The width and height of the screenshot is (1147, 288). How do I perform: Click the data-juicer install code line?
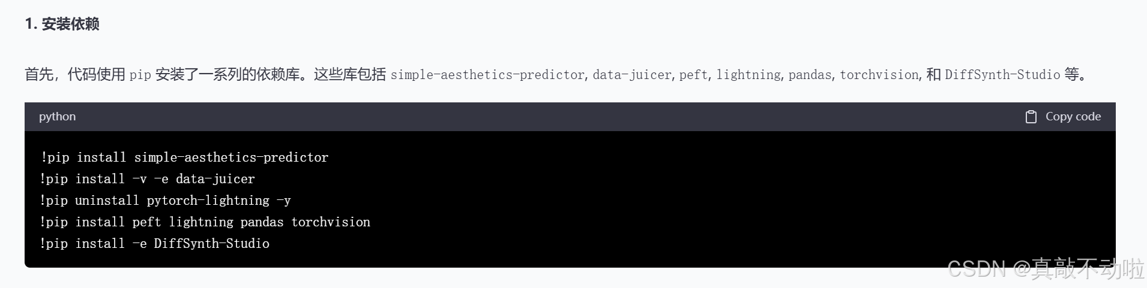[148, 179]
